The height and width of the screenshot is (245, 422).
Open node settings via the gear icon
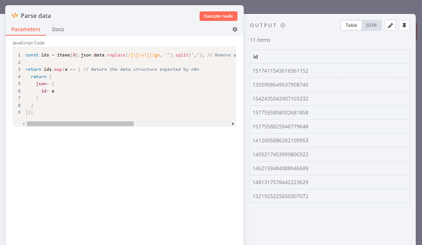(x=235, y=29)
